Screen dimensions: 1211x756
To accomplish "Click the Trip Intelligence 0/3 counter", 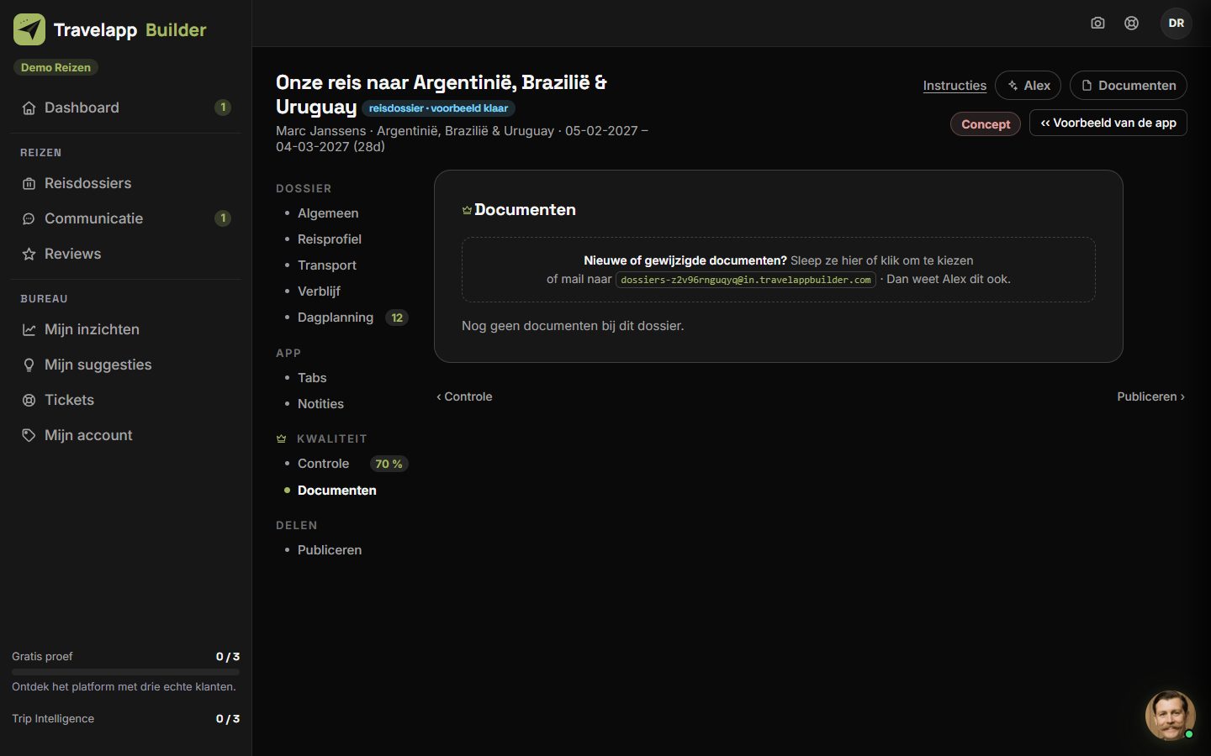I will tap(228, 719).
